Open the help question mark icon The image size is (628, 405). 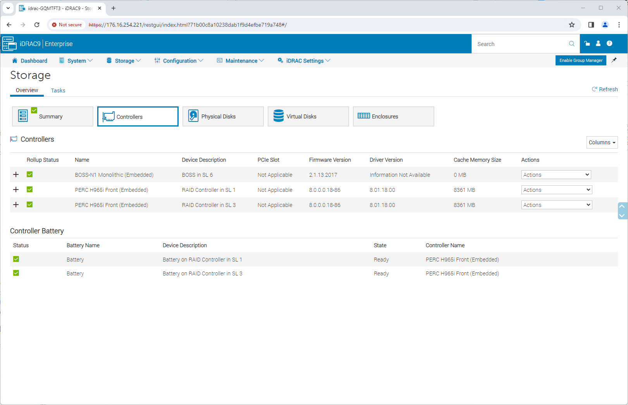click(609, 44)
